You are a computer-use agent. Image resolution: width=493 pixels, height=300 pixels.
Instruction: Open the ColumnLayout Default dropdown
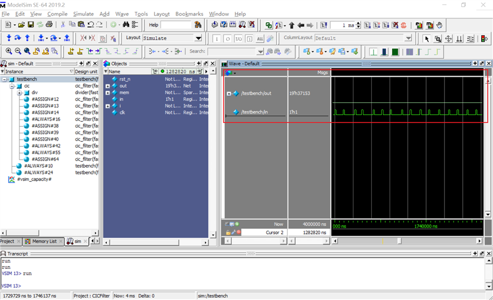408,38
